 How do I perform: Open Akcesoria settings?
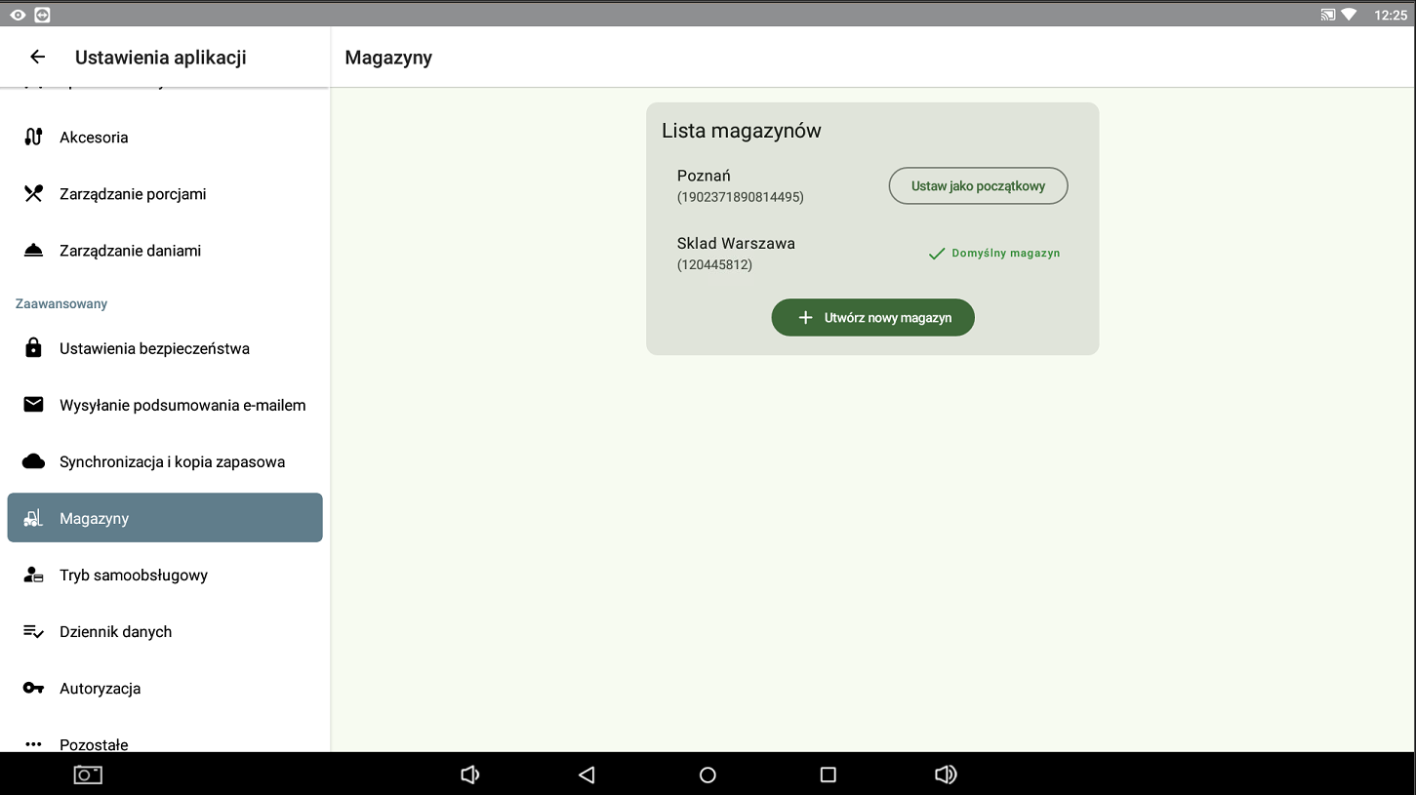click(94, 138)
